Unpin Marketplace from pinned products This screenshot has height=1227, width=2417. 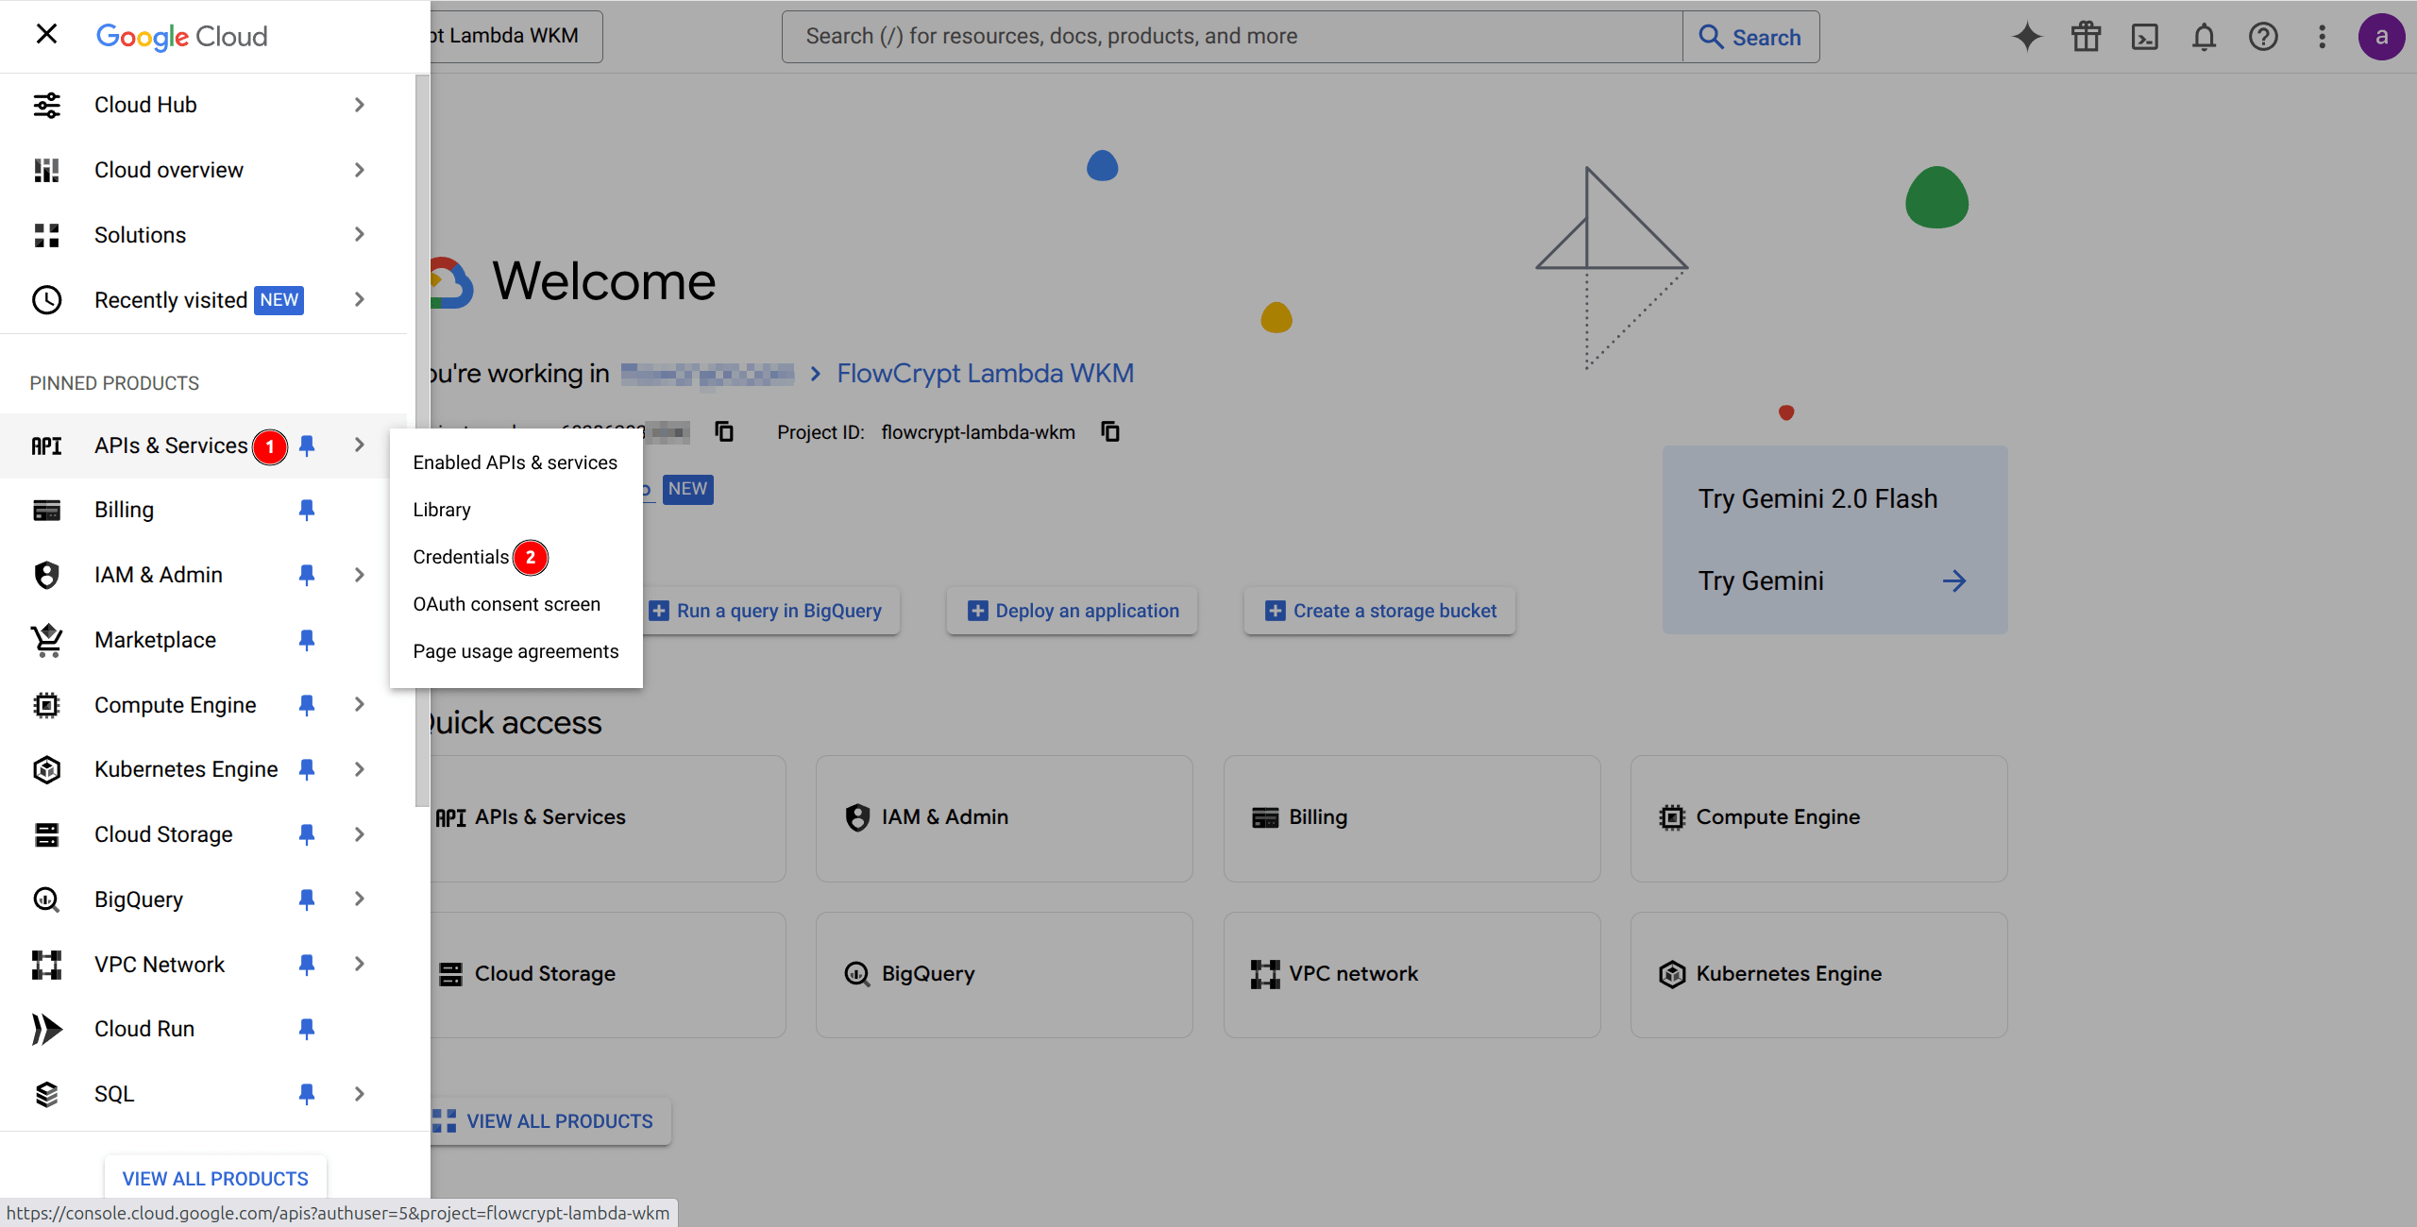[x=307, y=640]
